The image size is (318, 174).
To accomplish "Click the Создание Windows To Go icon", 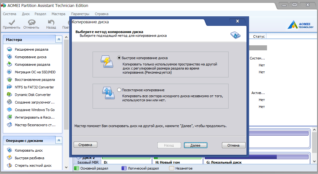I will click(x=9, y=110).
